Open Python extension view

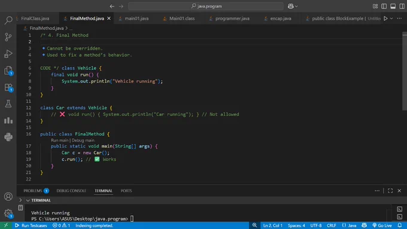[x=8, y=137]
